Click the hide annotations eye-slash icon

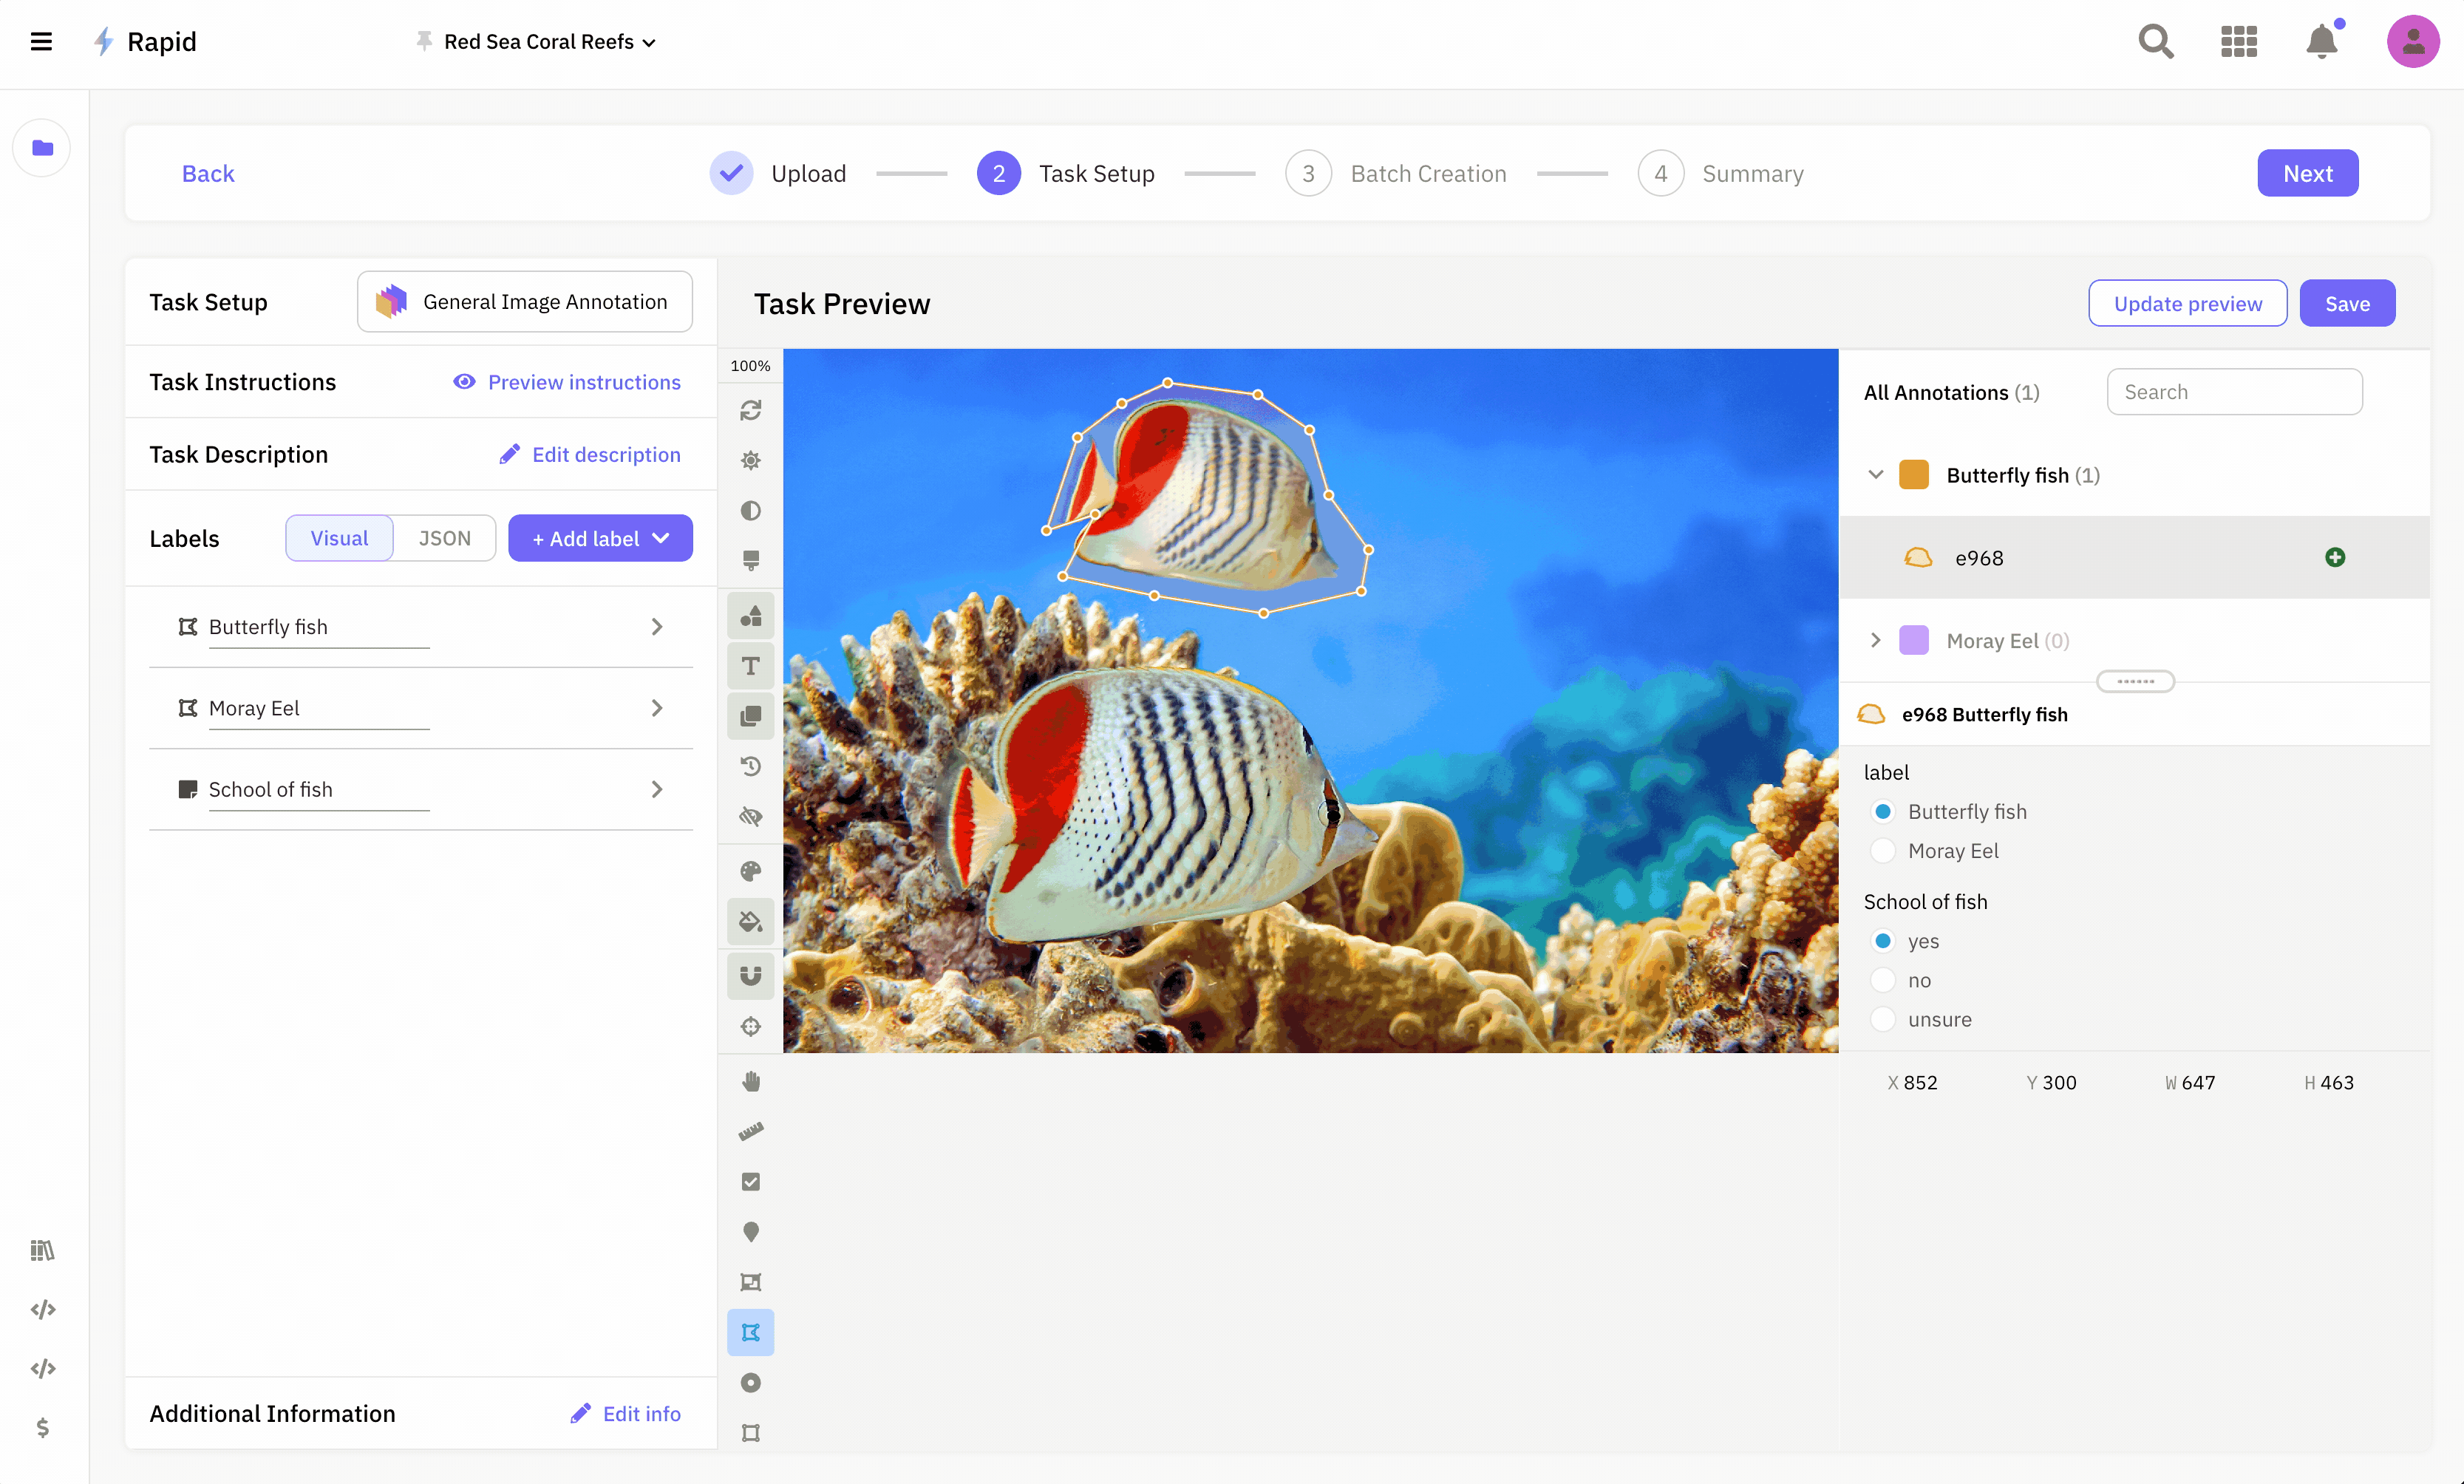[750, 817]
